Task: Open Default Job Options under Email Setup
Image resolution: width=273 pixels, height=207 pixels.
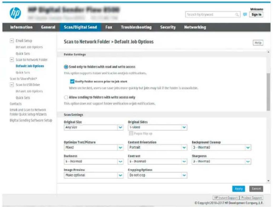Action: (29, 47)
